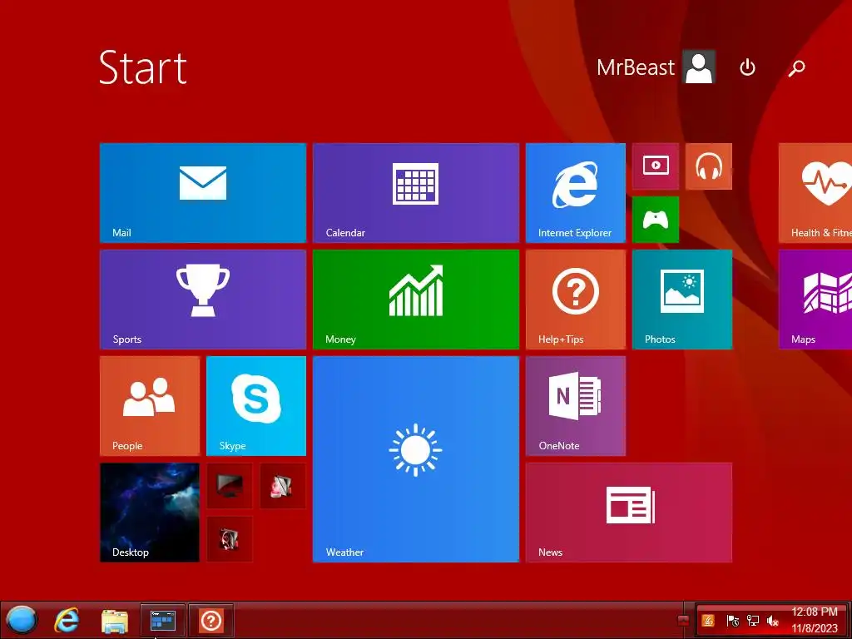Click the Java tray icon
The height and width of the screenshot is (639, 852).
click(708, 621)
